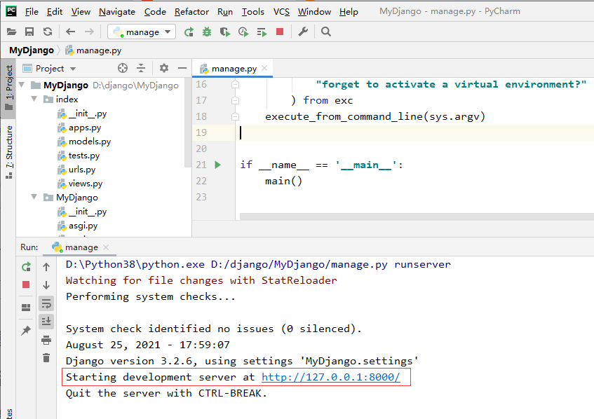This screenshot has height=419, width=594.
Task: Click the Collapse All icon in Project panel
Action: [141, 68]
